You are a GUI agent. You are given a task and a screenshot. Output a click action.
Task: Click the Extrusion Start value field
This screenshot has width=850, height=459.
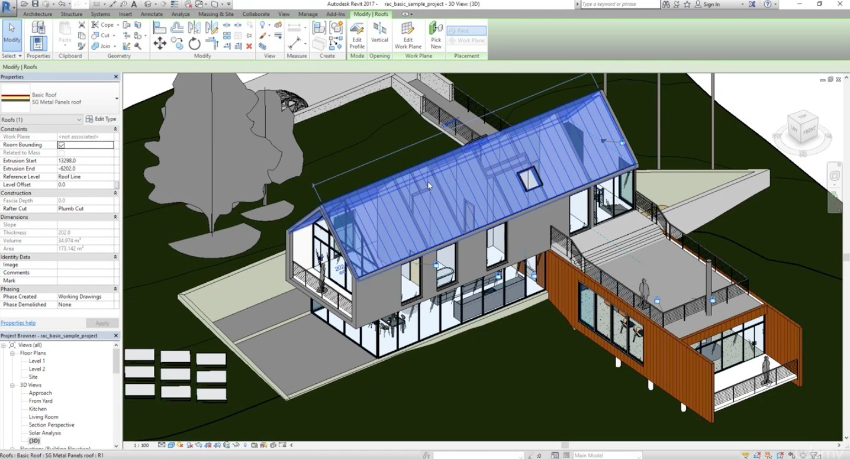[x=85, y=161]
